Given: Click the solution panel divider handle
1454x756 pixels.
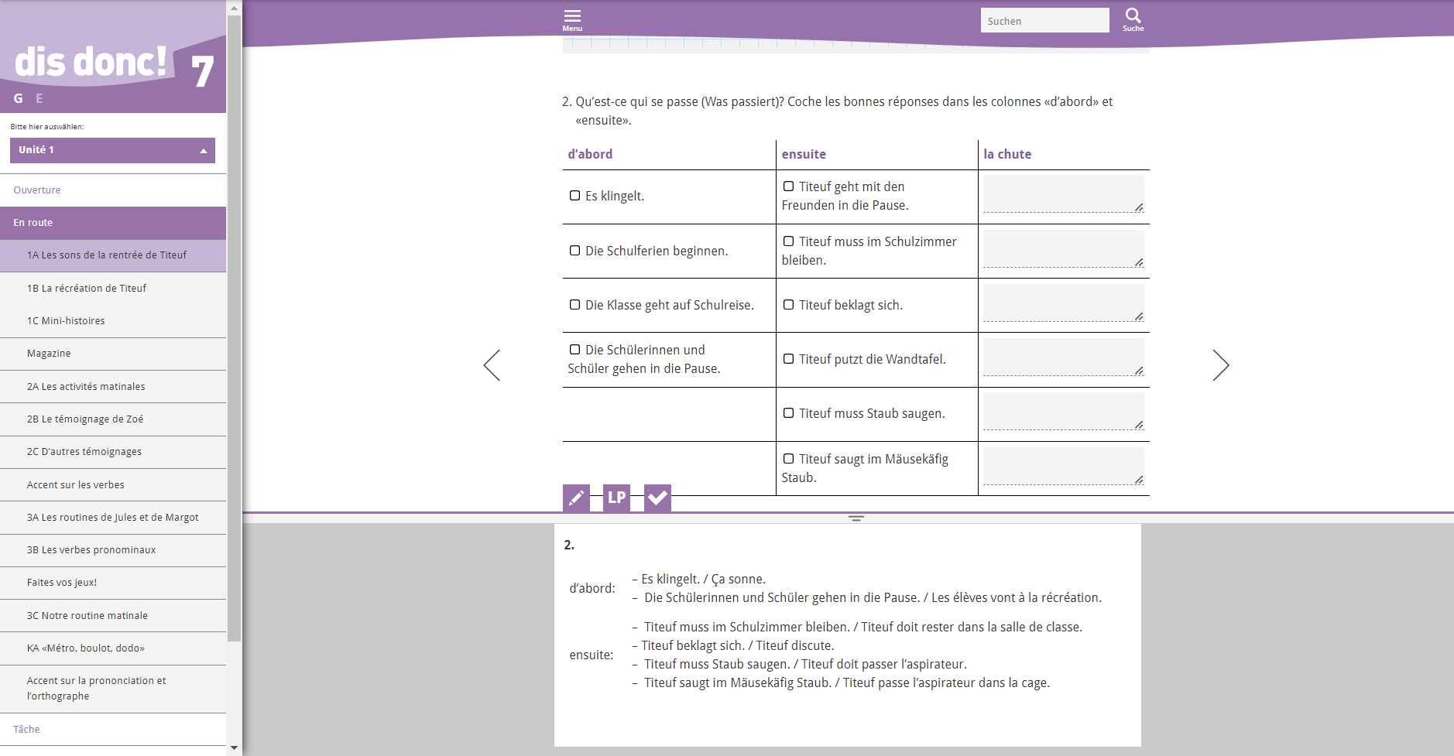Looking at the screenshot, I should pyautogui.click(x=856, y=518).
